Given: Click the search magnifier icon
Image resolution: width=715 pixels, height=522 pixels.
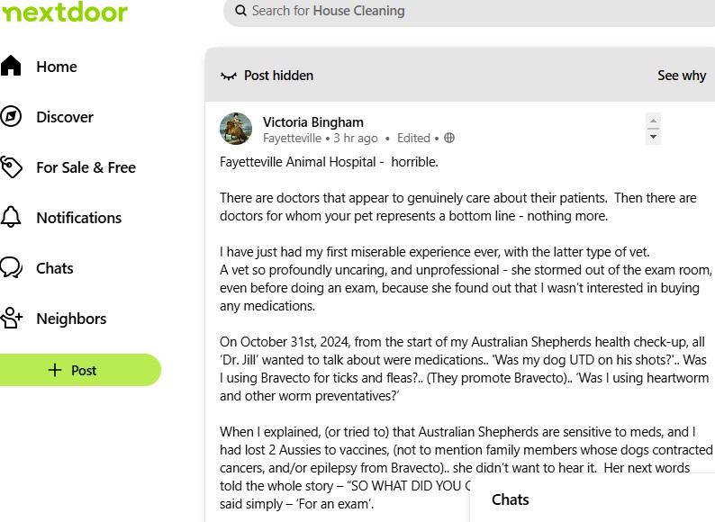Looking at the screenshot, I should [x=240, y=11].
